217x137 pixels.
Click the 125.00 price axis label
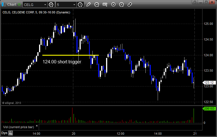click(x=208, y=24)
